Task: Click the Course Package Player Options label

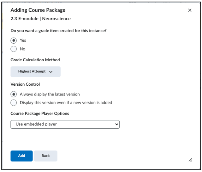Action: coord(40,114)
